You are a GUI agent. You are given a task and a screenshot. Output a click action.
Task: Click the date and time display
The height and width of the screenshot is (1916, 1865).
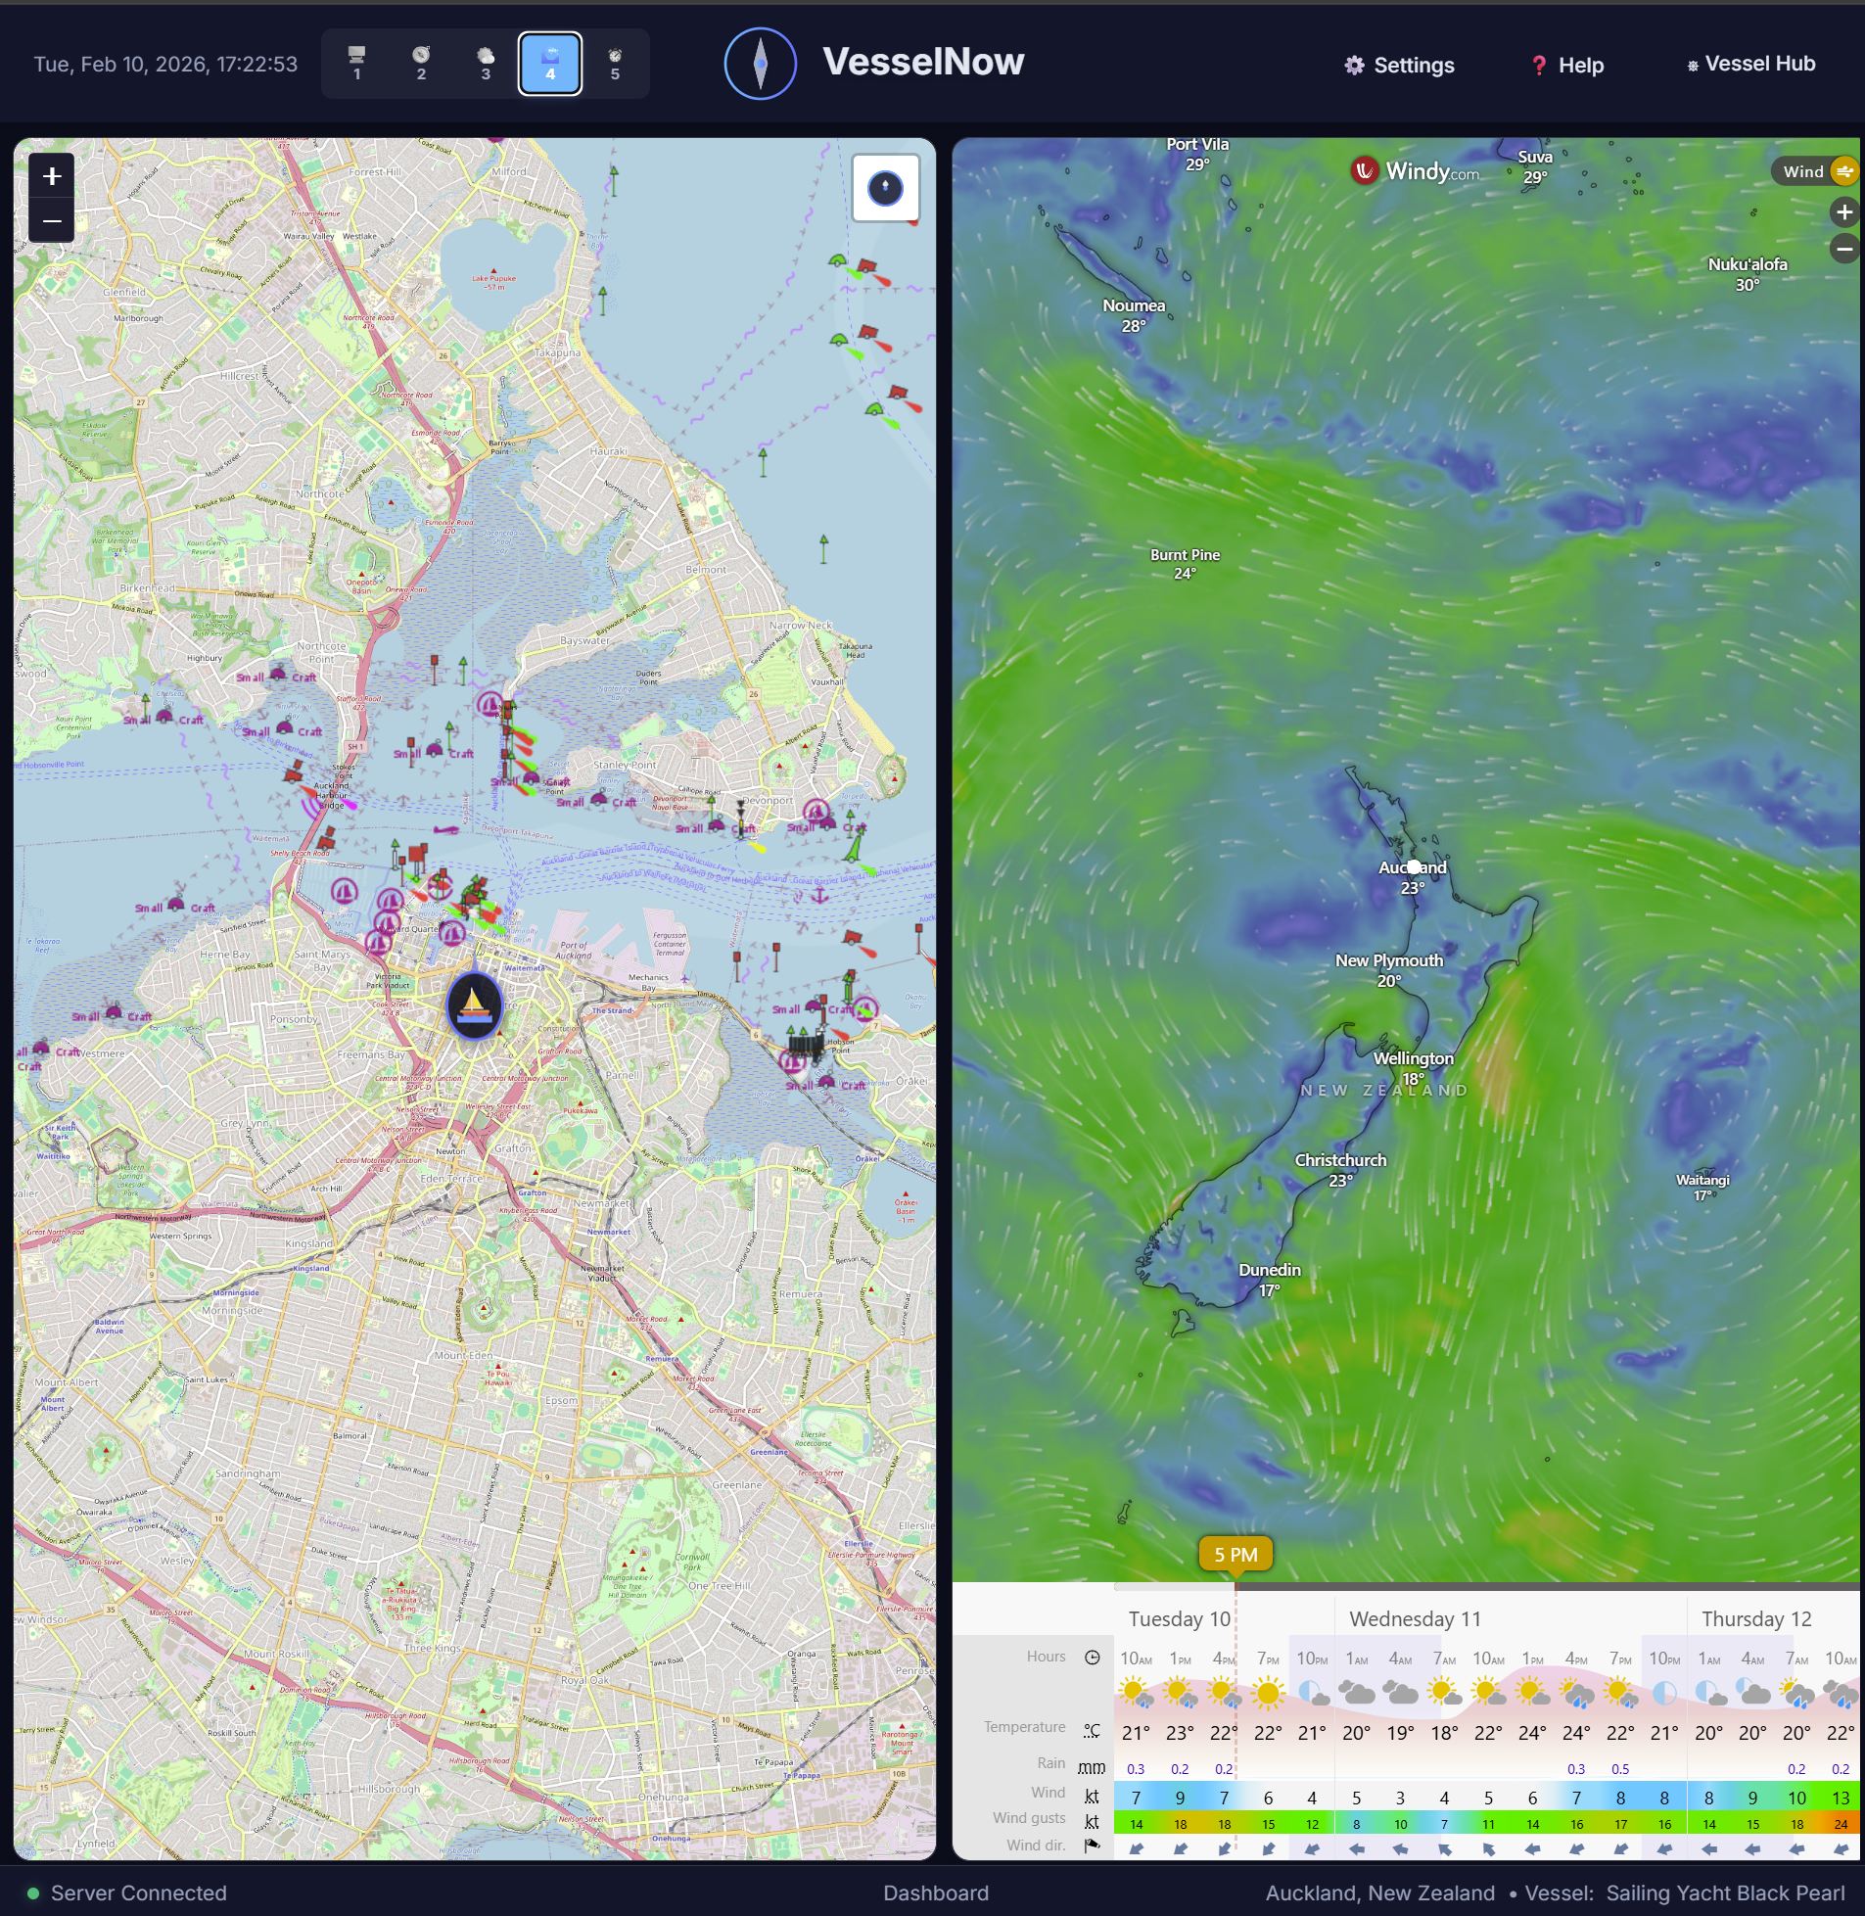click(165, 64)
